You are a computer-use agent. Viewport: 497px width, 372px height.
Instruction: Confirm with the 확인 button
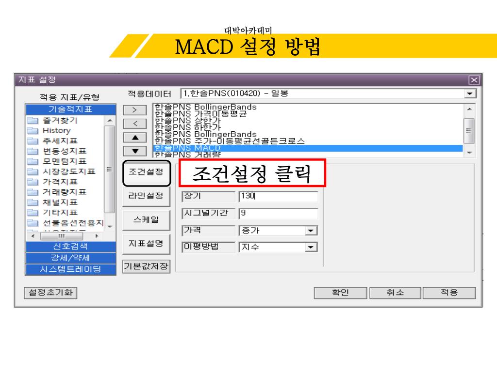pyautogui.click(x=340, y=293)
